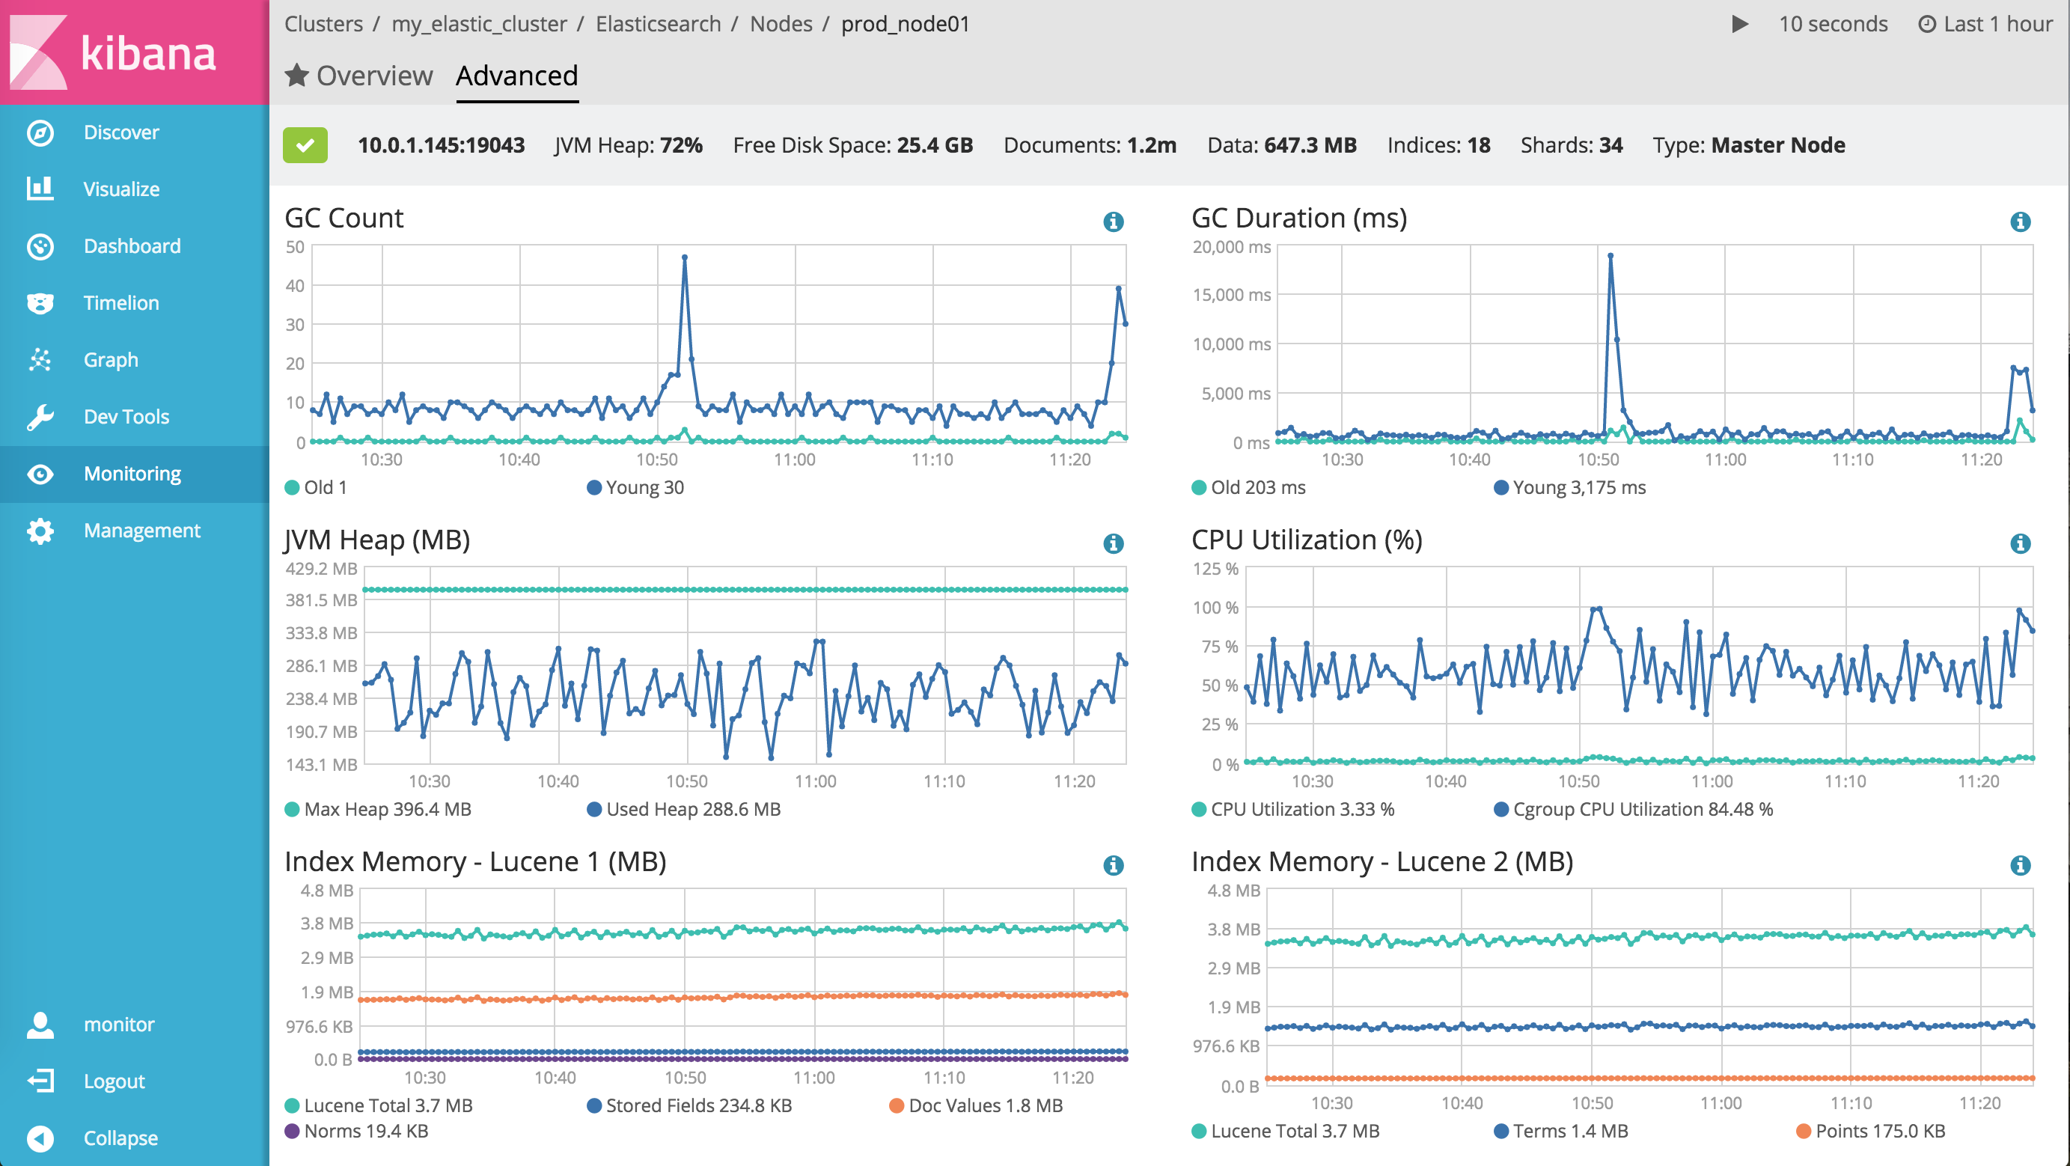Image resolution: width=2070 pixels, height=1166 pixels.
Task: Select the Monitoring menu entry
Action: coord(132,473)
